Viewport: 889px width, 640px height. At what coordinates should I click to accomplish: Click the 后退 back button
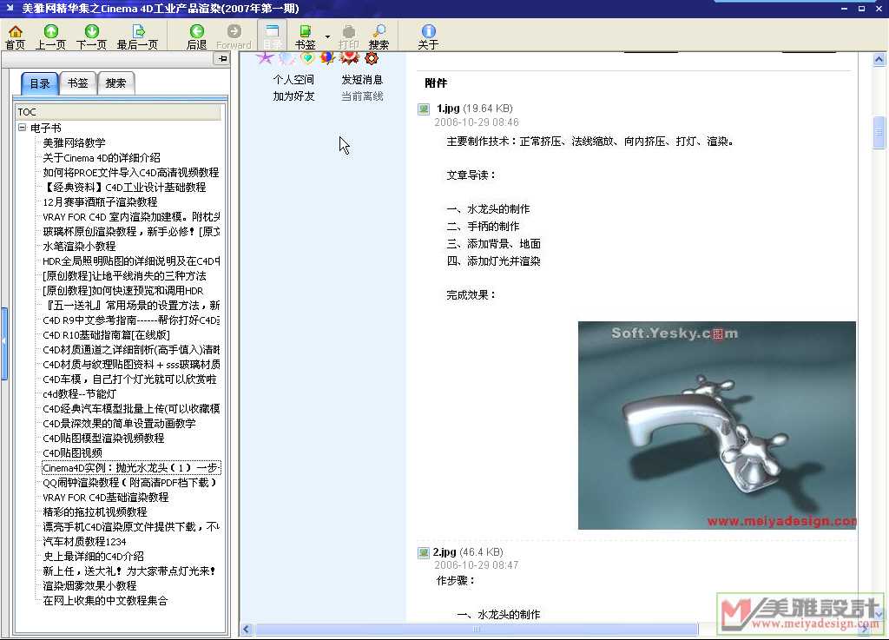(197, 36)
